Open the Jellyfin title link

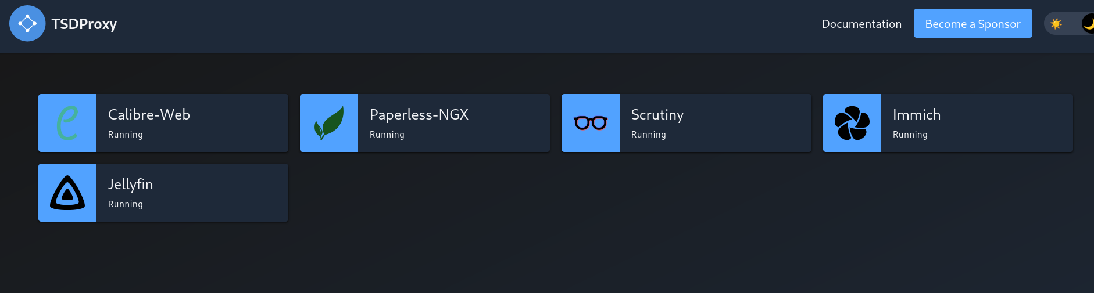click(x=131, y=185)
